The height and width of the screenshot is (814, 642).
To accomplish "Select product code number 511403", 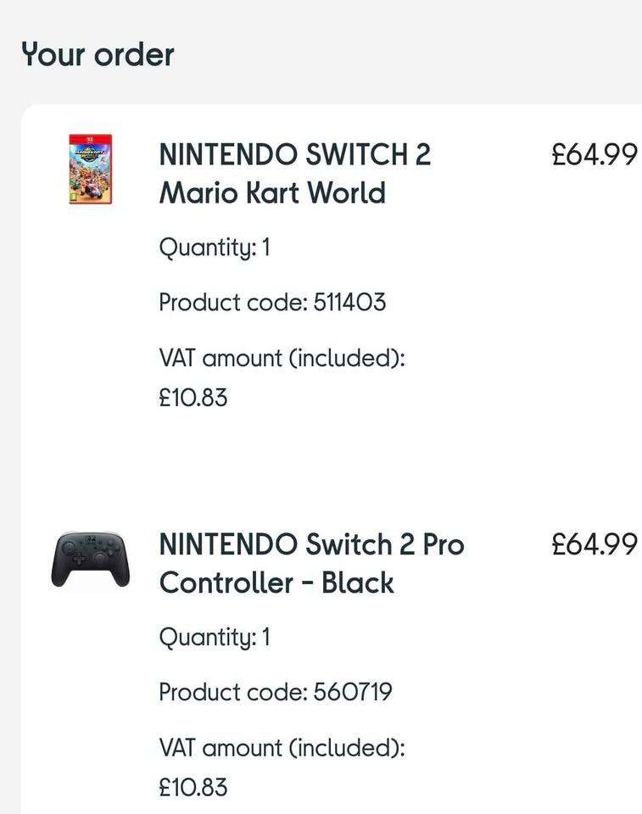I will pyautogui.click(x=349, y=303).
